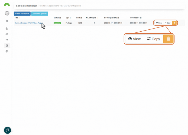Screen dimensions: 188x135
Task: Delete the Summer Escape special with trash icon
Action: (174, 23)
